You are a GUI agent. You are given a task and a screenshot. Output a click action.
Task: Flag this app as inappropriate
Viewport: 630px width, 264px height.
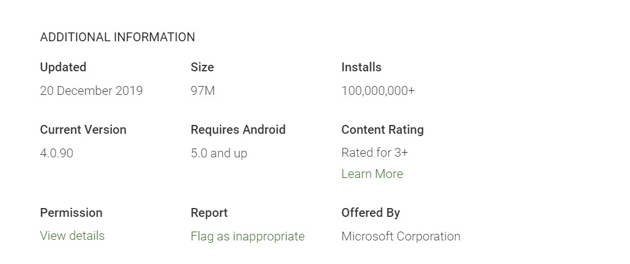[248, 236]
